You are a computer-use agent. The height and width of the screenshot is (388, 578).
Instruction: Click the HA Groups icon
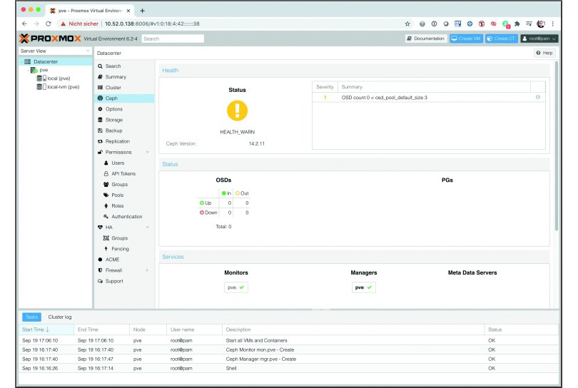(x=106, y=238)
